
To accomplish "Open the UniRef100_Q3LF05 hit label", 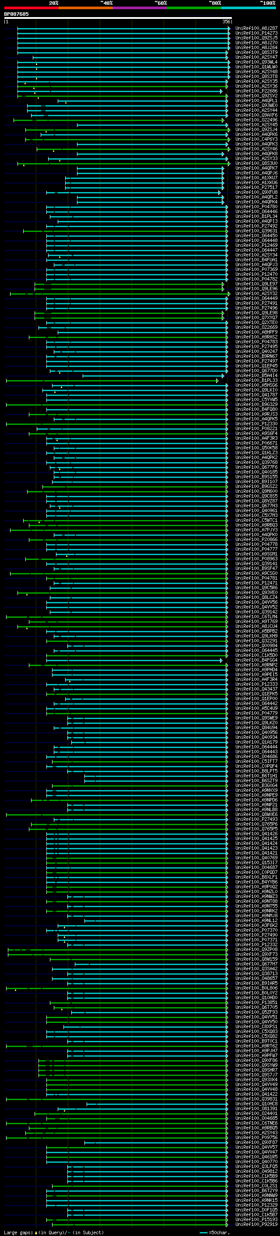I will tap(256, 1166).
